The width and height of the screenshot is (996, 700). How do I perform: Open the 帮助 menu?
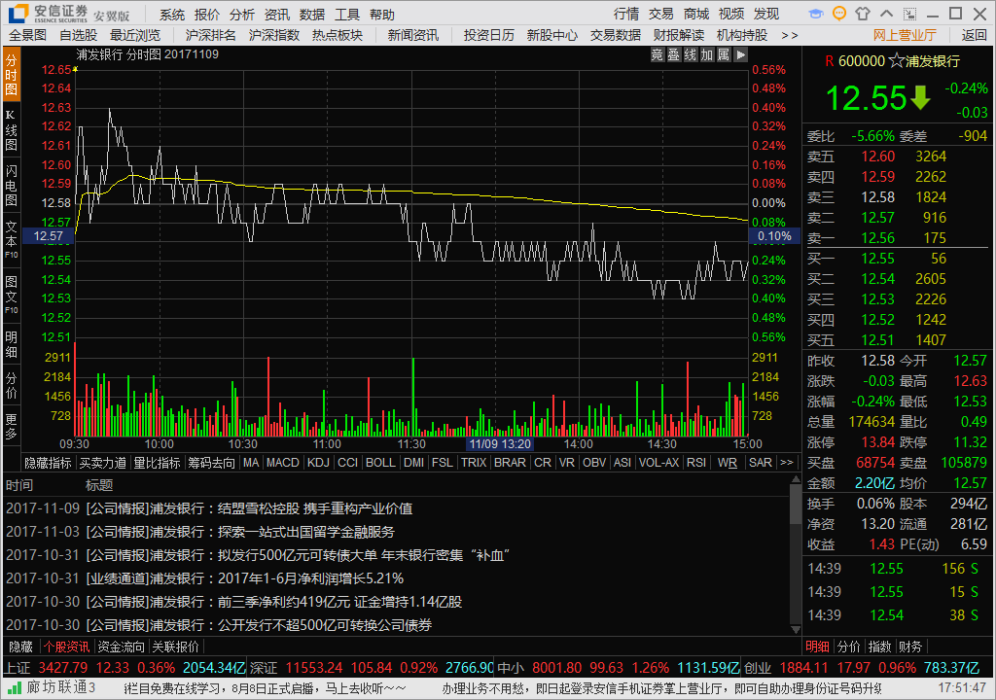click(x=382, y=15)
